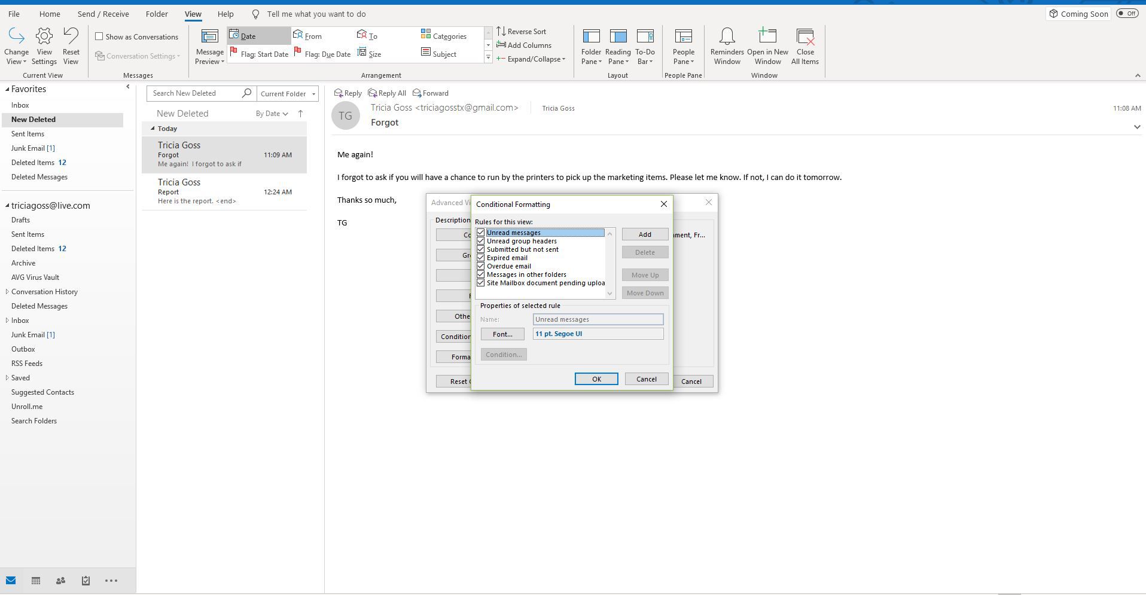Click the search magnifier icon
Image resolution: width=1146 pixels, height=595 pixels.
click(246, 93)
